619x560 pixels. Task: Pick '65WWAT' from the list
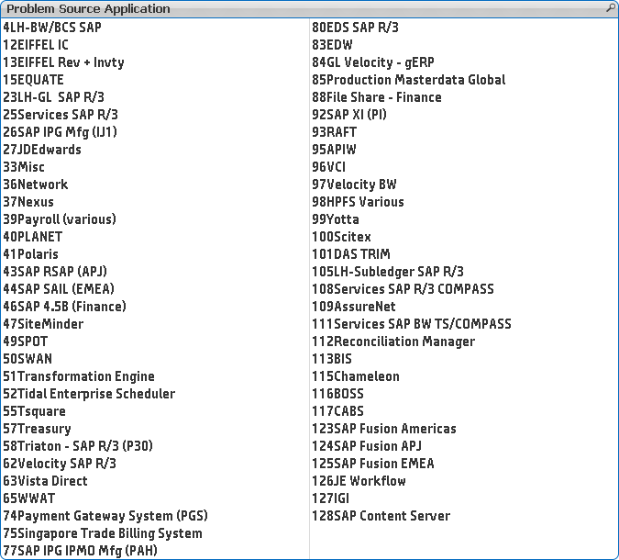(x=155, y=498)
